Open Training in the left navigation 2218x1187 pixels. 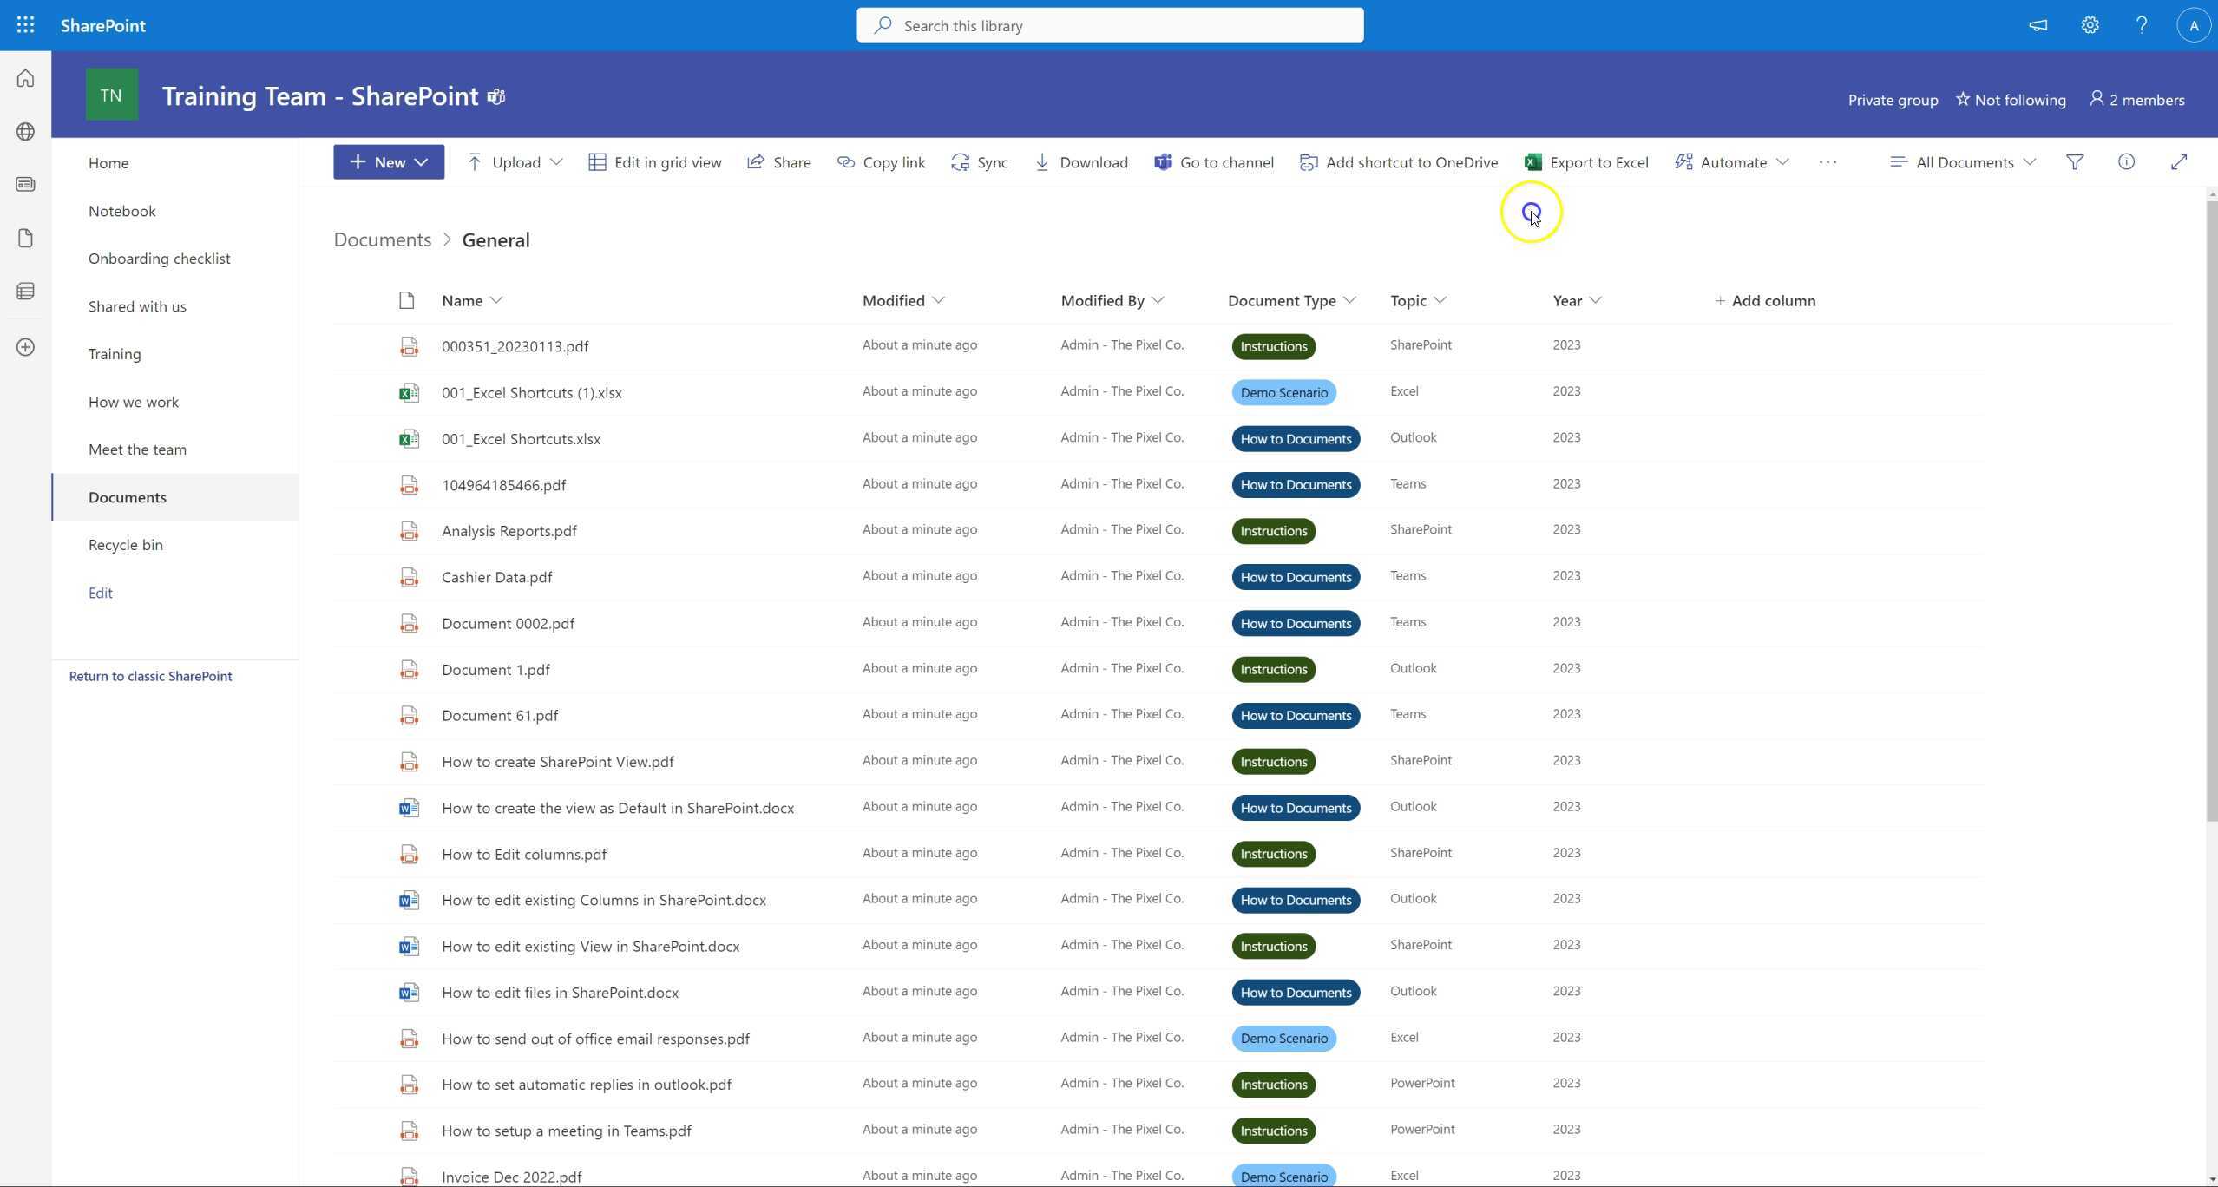click(115, 354)
